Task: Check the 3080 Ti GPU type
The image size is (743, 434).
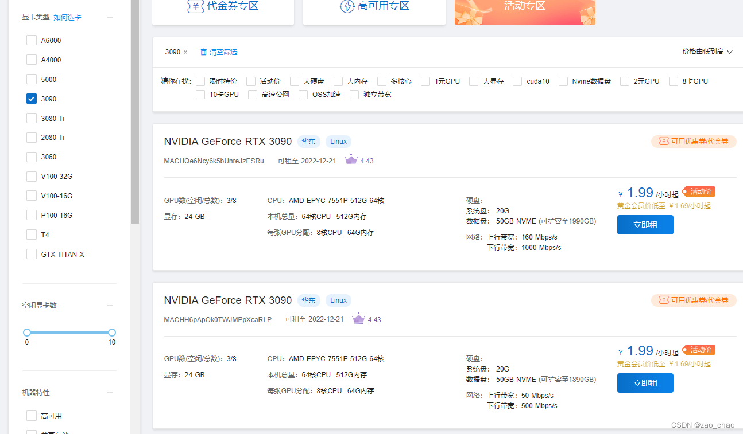Action: click(x=32, y=119)
